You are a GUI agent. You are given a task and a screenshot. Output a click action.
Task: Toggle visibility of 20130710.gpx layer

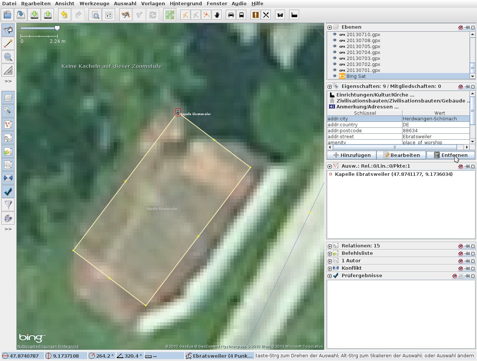click(335, 34)
